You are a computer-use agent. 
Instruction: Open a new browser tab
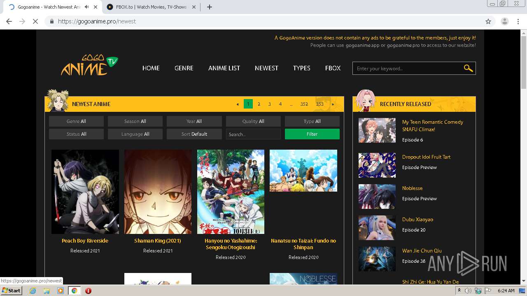click(x=209, y=7)
